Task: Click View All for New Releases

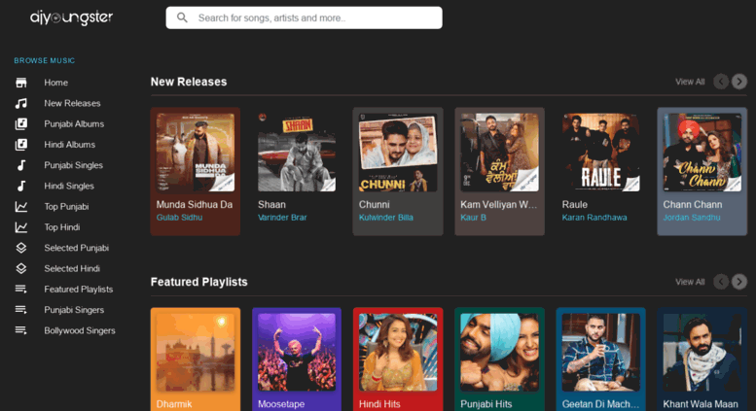Action: click(x=690, y=82)
